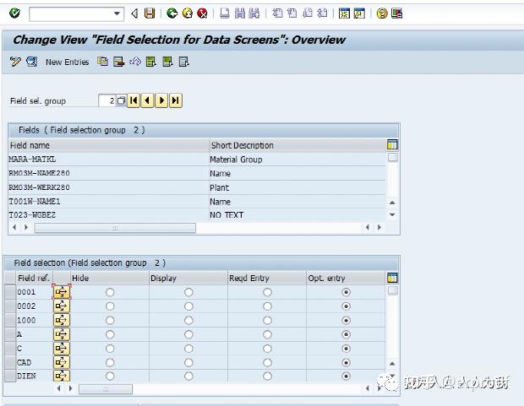Go to previous field selection group

click(147, 100)
